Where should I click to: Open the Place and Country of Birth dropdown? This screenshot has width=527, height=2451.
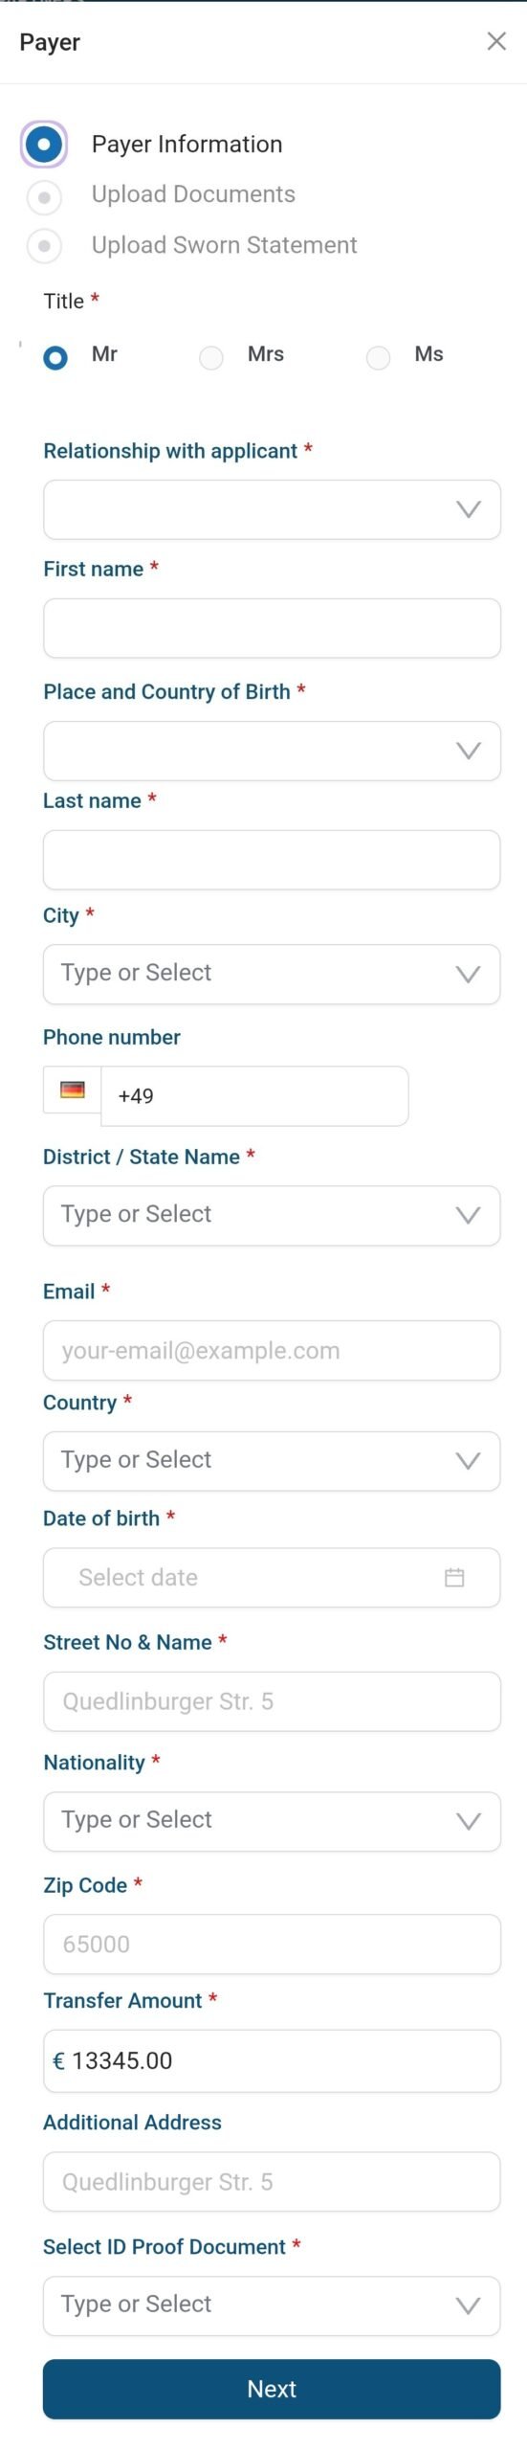point(272,751)
